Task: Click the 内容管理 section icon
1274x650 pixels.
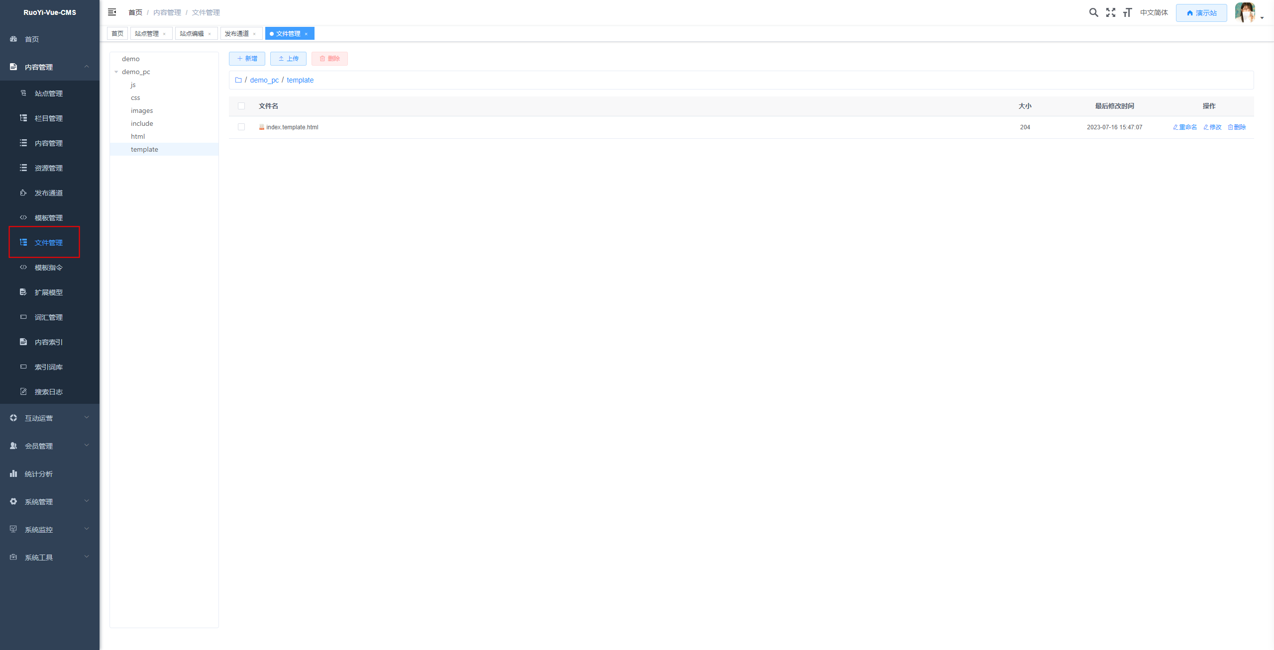Action: tap(12, 66)
